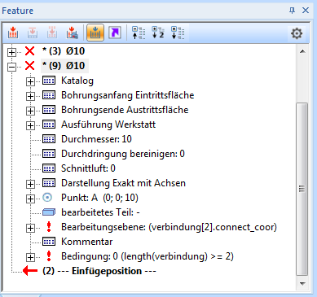Open settings via the gear icon
Image resolution: width=317 pixels, height=297 pixels.
pos(297,33)
